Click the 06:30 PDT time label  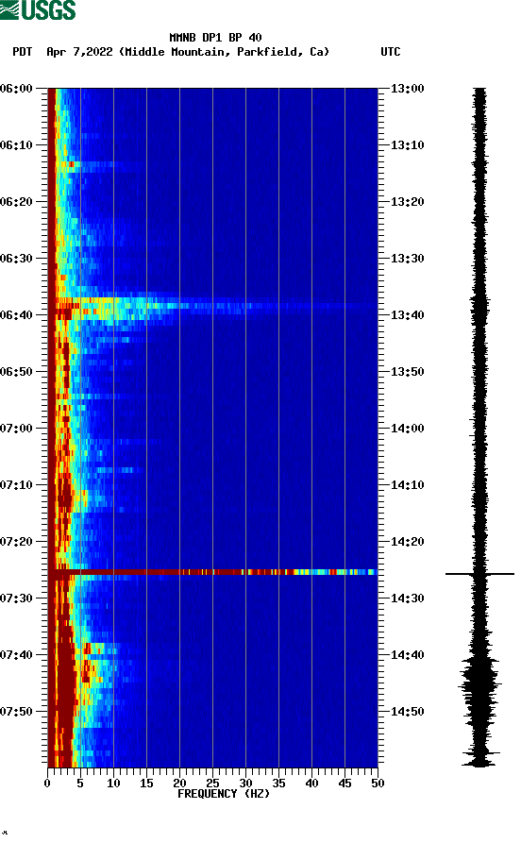point(16,258)
